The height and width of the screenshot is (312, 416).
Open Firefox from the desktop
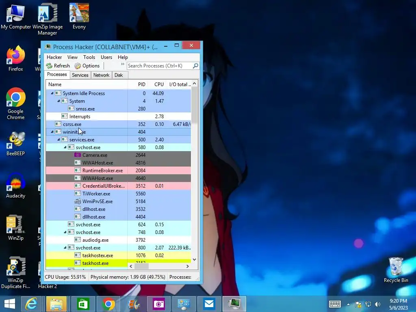16,58
